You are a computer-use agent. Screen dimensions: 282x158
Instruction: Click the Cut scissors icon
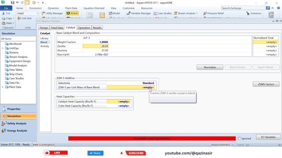[x=4, y=14]
